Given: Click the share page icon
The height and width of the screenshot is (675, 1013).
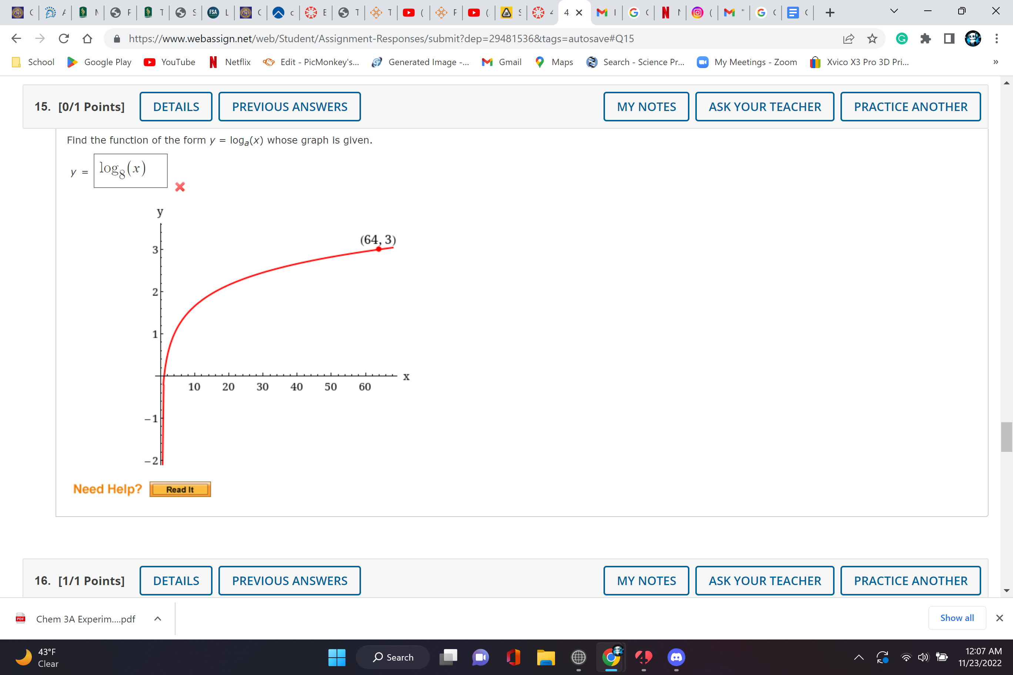Looking at the screenshot, I should click(x=849, y=39).
